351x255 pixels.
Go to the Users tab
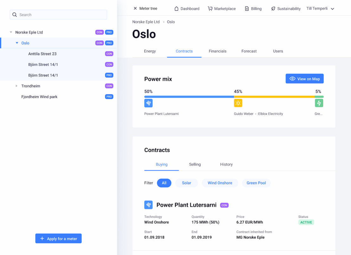pos(278,51)
